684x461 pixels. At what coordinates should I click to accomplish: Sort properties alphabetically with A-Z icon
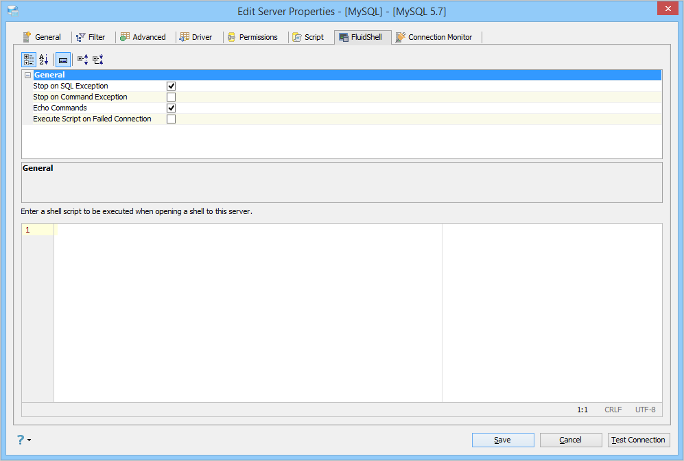click(x=44, y=60)
